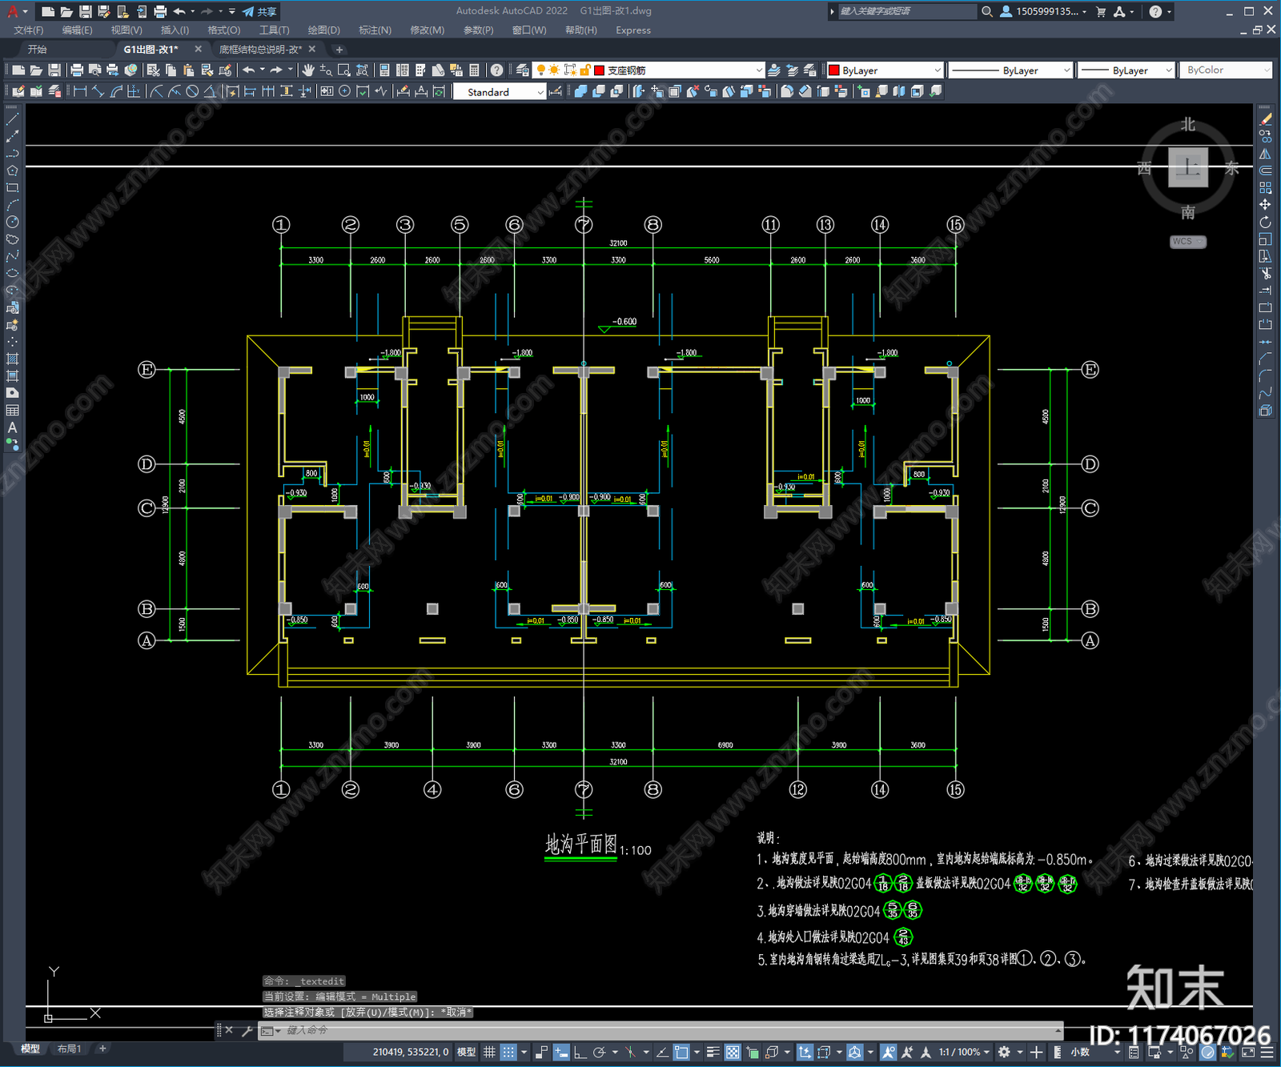Screen dimensions: 1281x1067
Task: Toggle polar tracking in status bar
Action: tap(599, 1052)
